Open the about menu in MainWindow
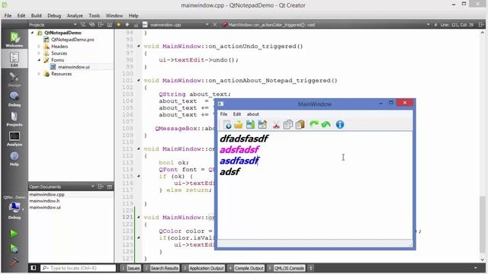 click(252, 114)
